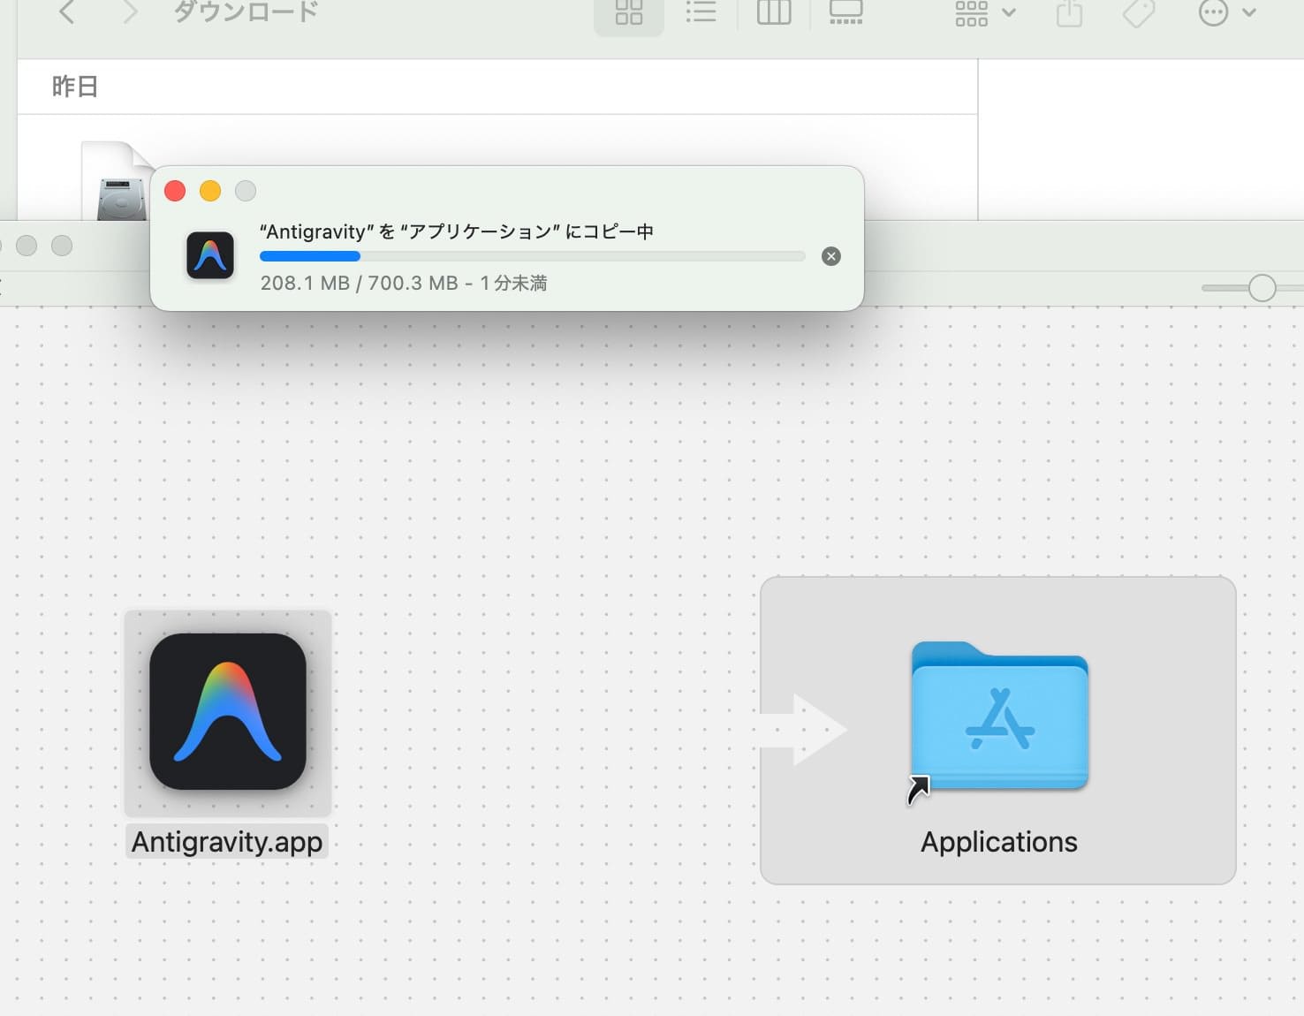Click the Applications folder label
Image resolution: width=1304 pixels, height=1016 pixels.
tap(998, 841)
